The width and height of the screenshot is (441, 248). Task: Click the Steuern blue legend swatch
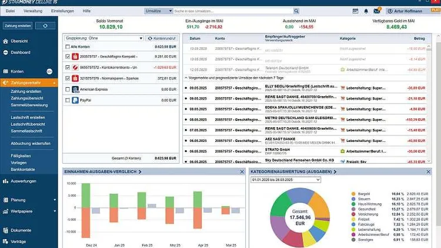(x=353, y=199)
